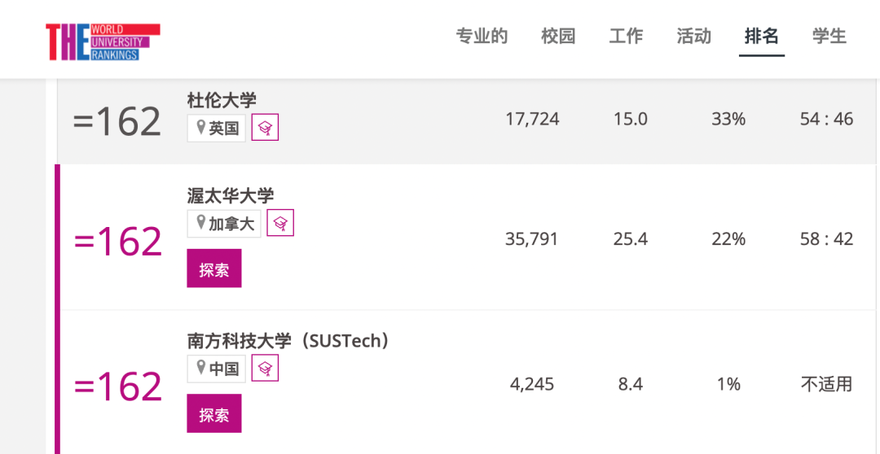The height and width of the screenshot is (454, 880).
Task: Click the THE World University Rankings logo
Action: [x=103, y=41]
